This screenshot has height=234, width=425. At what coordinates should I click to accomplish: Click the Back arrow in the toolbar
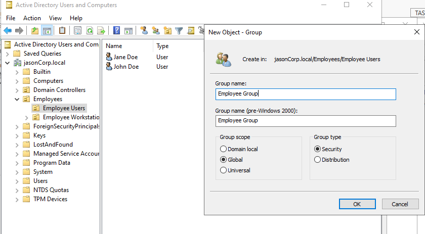[x=8, y=31]
